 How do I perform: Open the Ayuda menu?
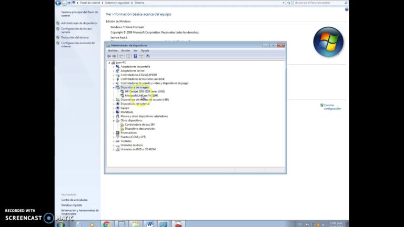(x=145, y=50)
